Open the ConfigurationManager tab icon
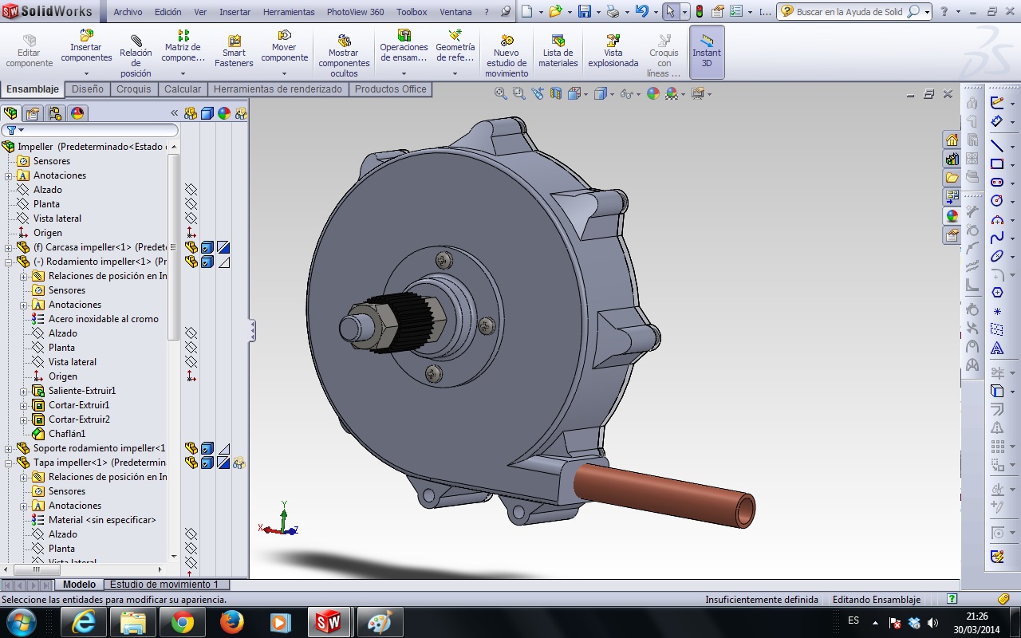Image resolution: width=1021 pixels, height=638 pixels. [54, 113]
